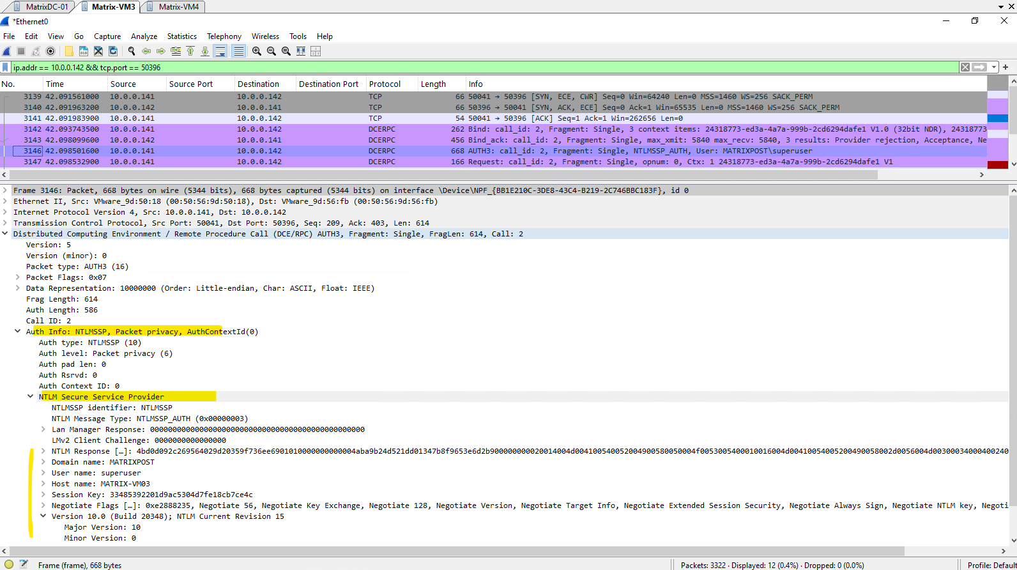Collapse the Version 10.0 Build 20348 row

tap(43, 516)
